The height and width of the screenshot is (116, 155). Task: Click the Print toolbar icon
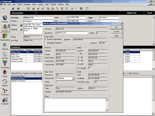coord(18,8)
